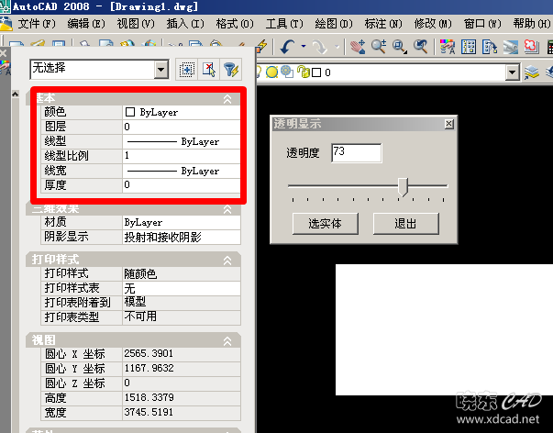The height and width of the screenshot is (433, 553).
Task: Click the Redo arrow icon
Action: [x=320, y=47]
